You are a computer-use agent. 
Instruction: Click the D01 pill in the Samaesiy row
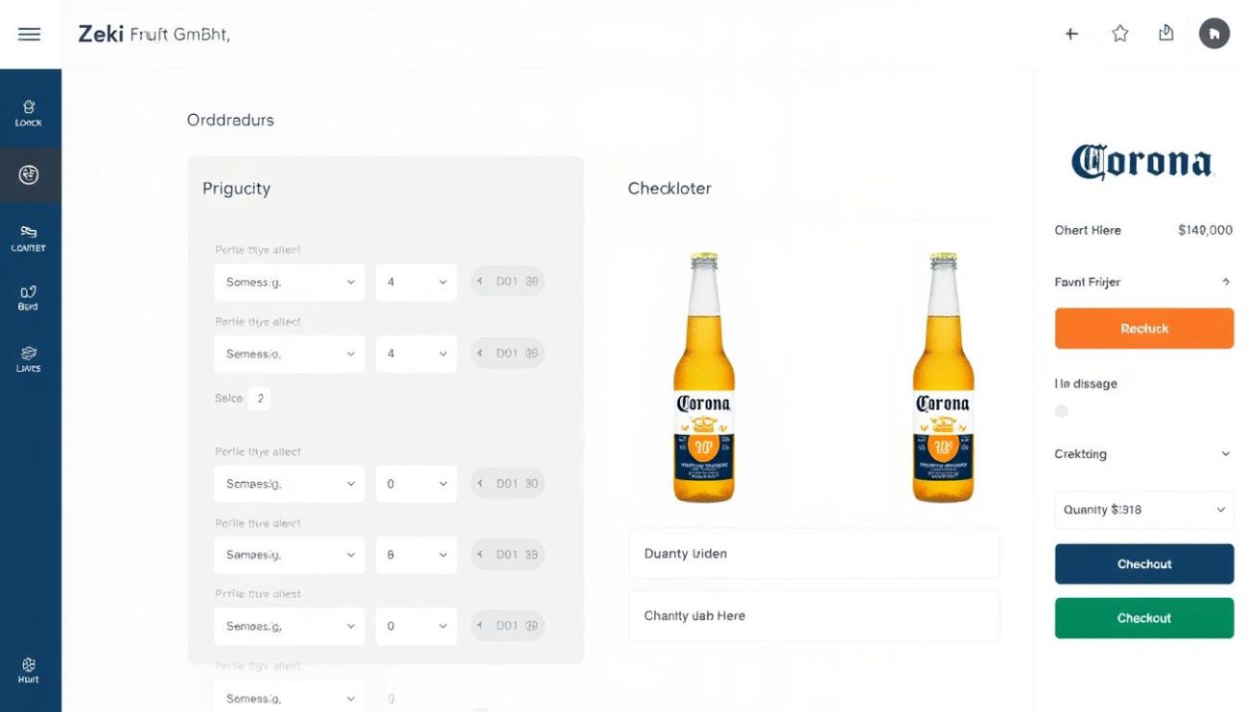click(508, 555)
